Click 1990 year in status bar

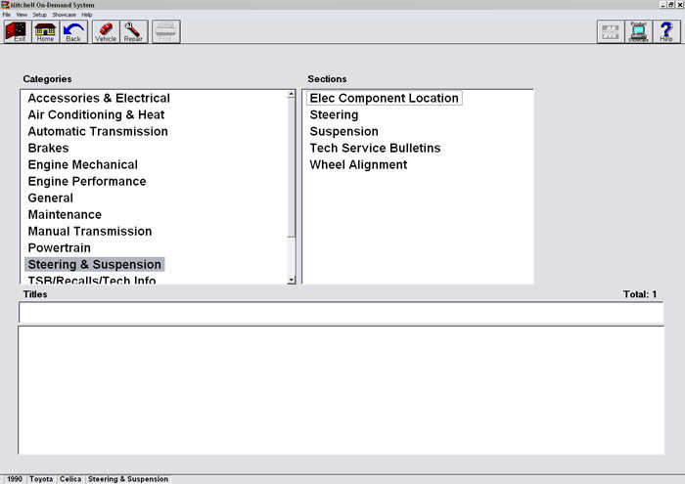click(x=15, y=479)
